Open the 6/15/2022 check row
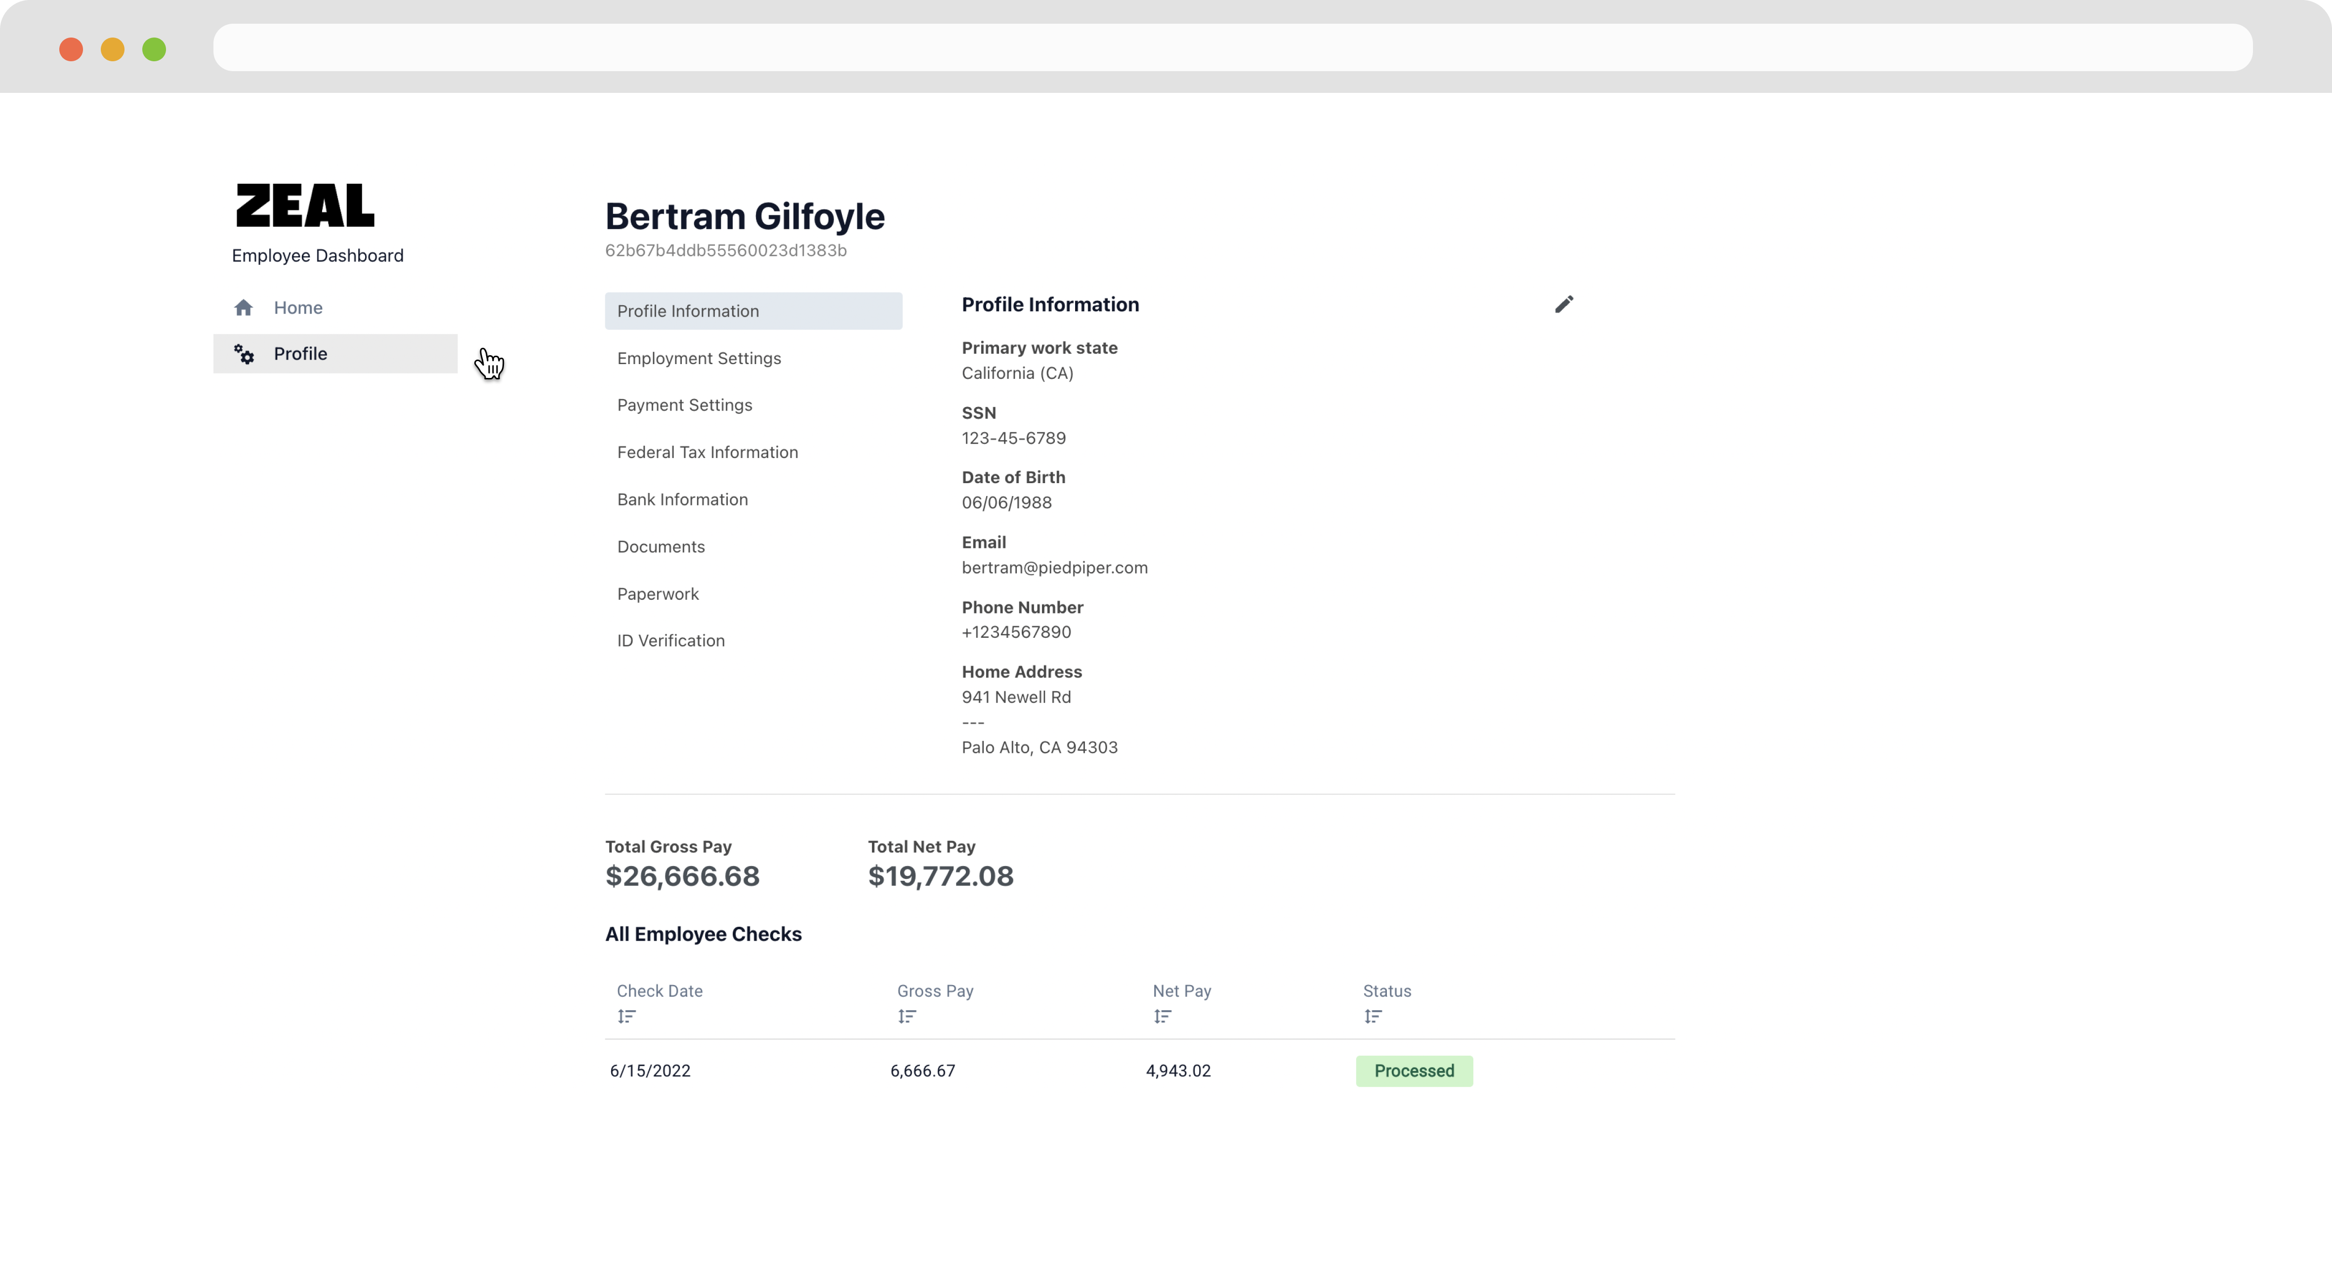The width and height of the screenshot is (2332, 1279). (x=650, y=1071)
